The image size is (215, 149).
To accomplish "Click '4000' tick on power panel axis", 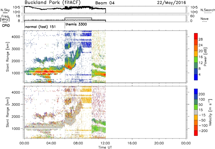I will (16, 37).
